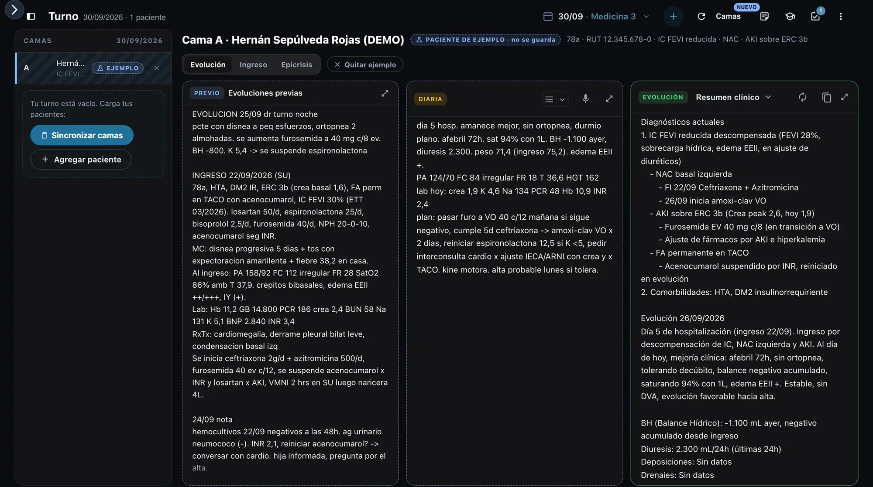Click the 'EVOLUCION 25/09 dr turno noche' line
The width and height of the screenshot is (873, 487).
[x=255, y=114]
